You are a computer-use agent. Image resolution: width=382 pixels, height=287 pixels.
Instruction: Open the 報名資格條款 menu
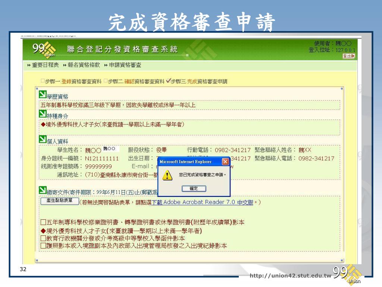coord(84,65)
